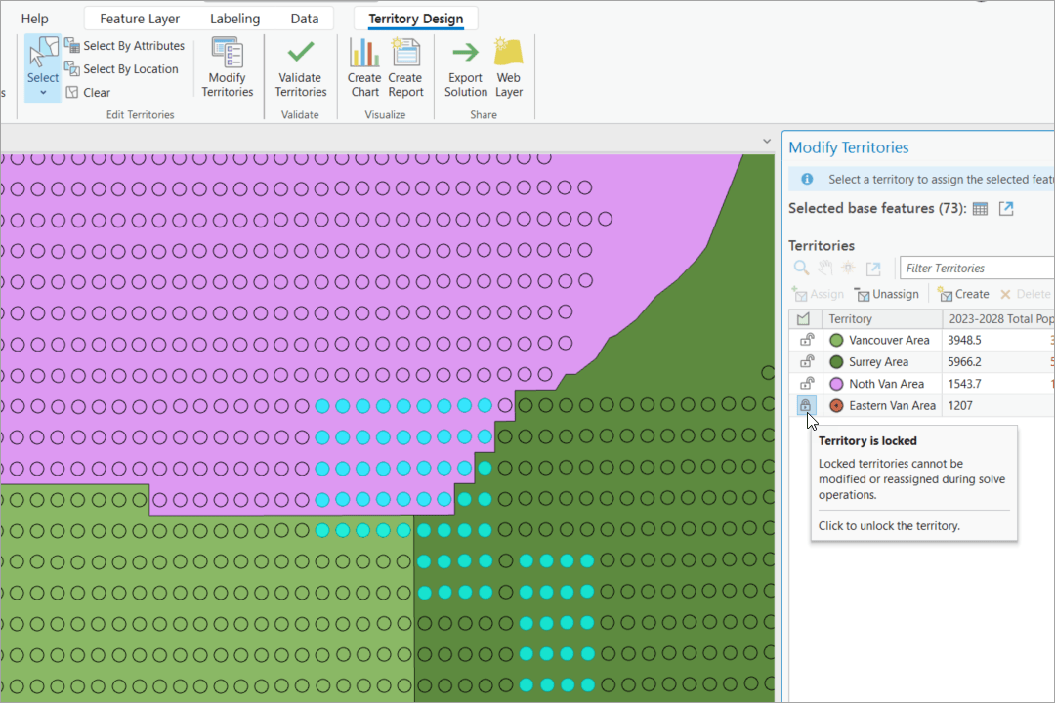Open the Help tab
The height and width of the screenshot is (703, 1055).
click(x=34, y=19)
